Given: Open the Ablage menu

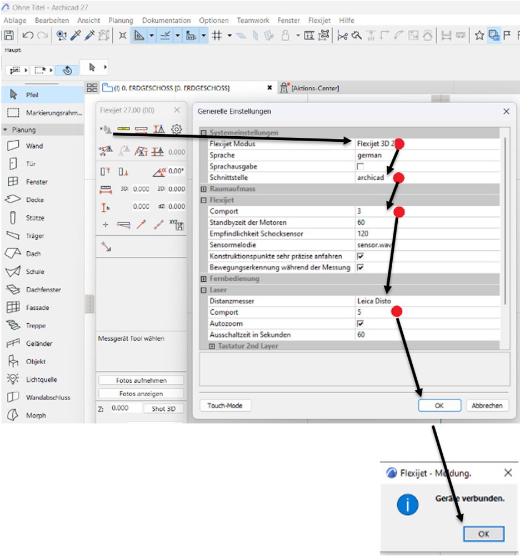Looking at the screenshot, I should coord(15,21).
